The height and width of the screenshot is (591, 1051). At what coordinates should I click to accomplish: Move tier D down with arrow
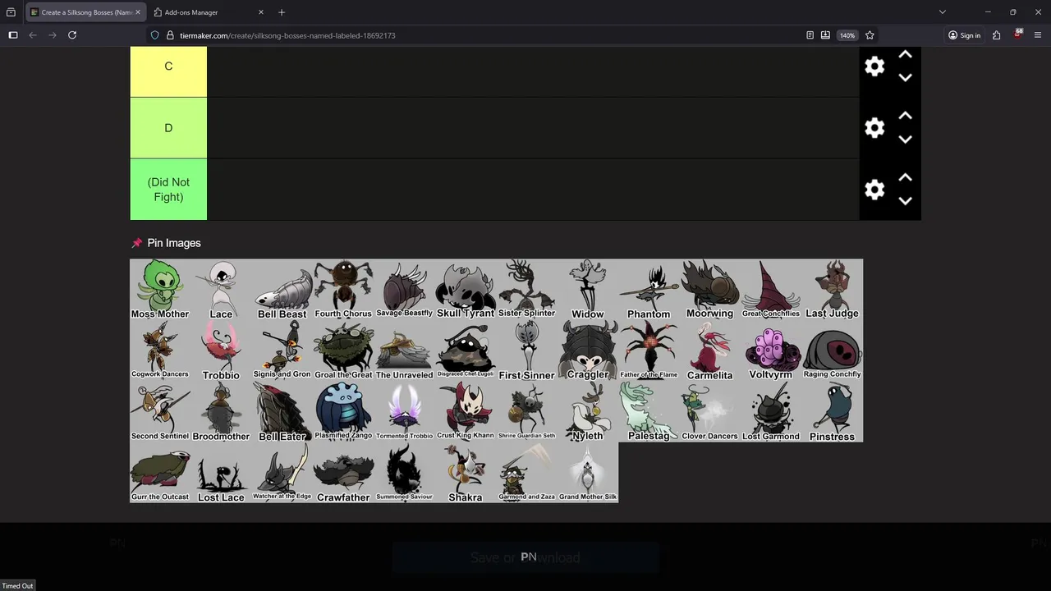pyautogui.click(x=905, y=140)
